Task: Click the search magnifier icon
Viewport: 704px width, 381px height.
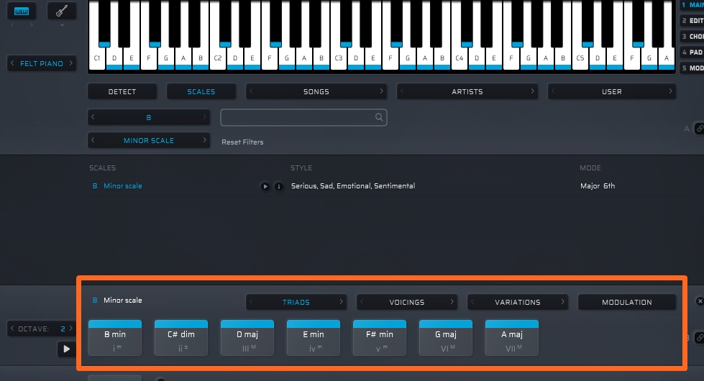Action: (x=379, y=117)
